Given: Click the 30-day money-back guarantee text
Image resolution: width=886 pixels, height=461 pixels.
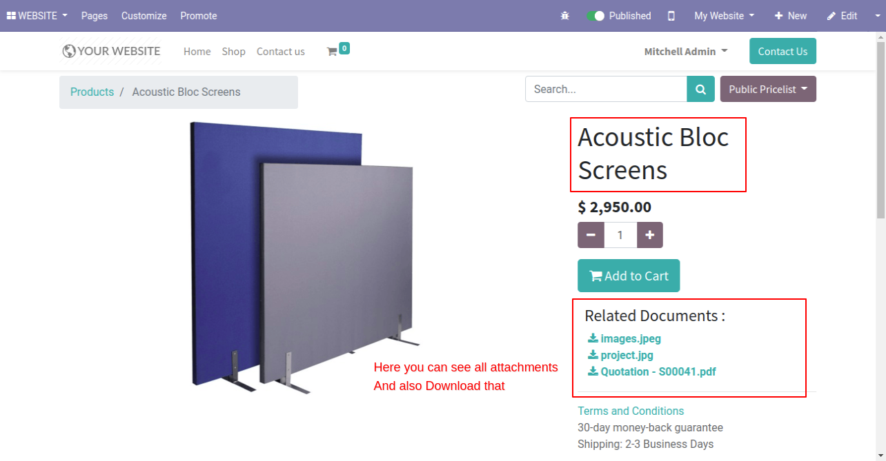Looking at the screenshot, I should (x=650, y=427).
